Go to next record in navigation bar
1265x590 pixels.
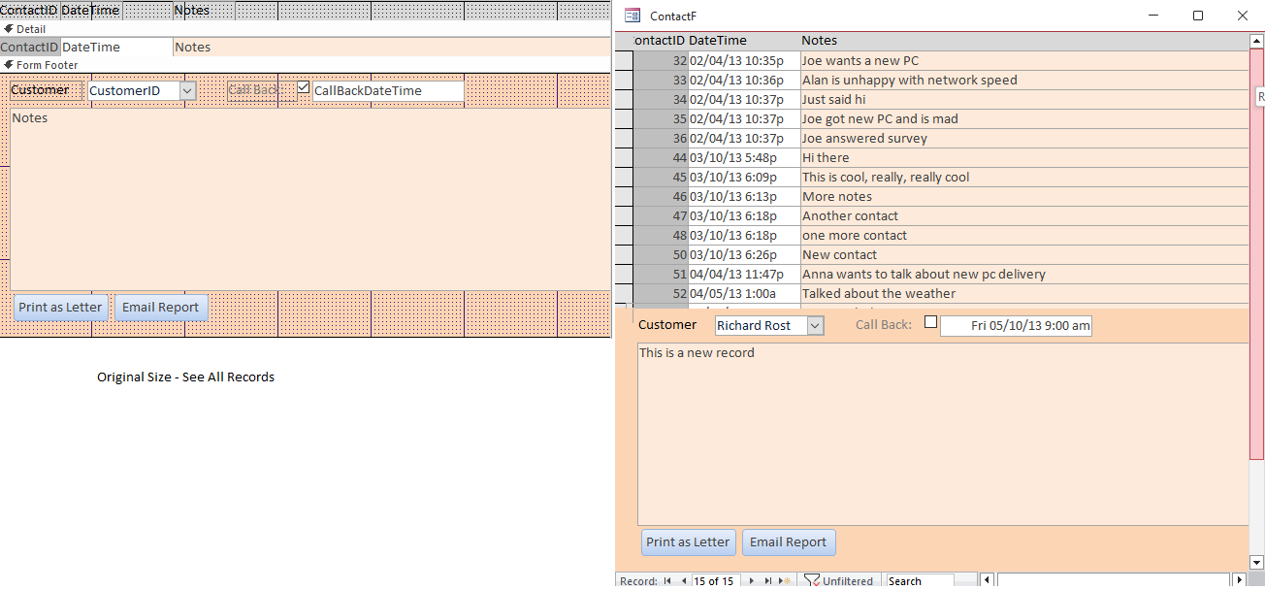[750, 581]
